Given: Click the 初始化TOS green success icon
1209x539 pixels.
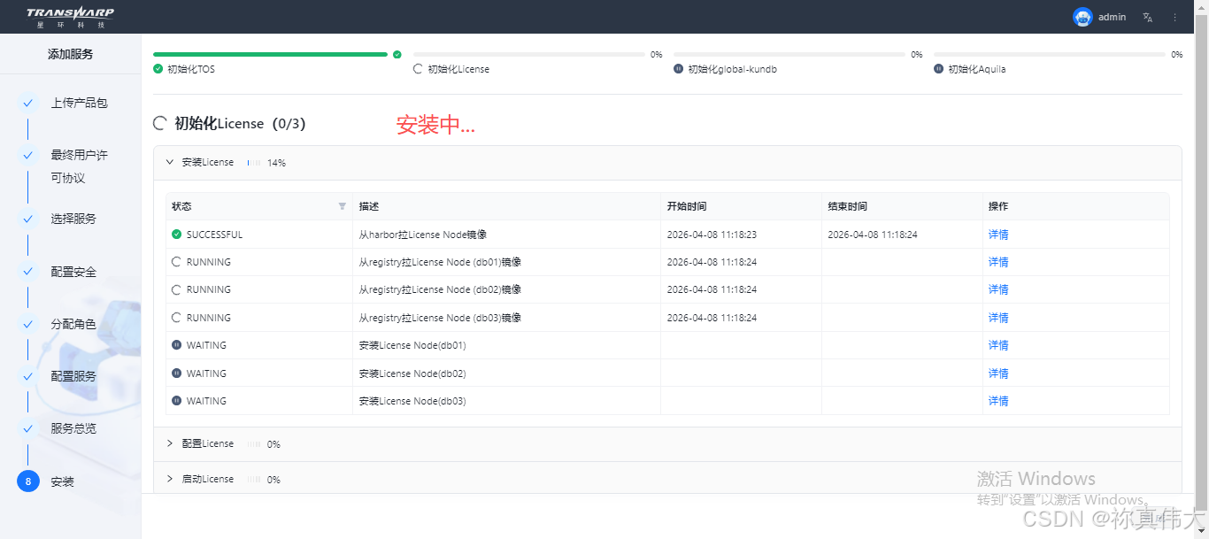Looking at the screenshot, I should [158, 69].
